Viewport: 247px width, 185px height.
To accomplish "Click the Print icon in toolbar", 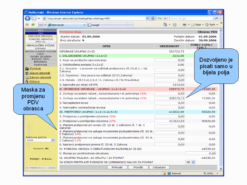I will click(x=184, y=25).
